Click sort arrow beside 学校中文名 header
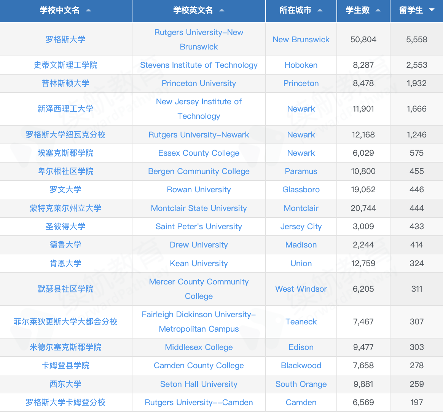 [x=88, y=10]
